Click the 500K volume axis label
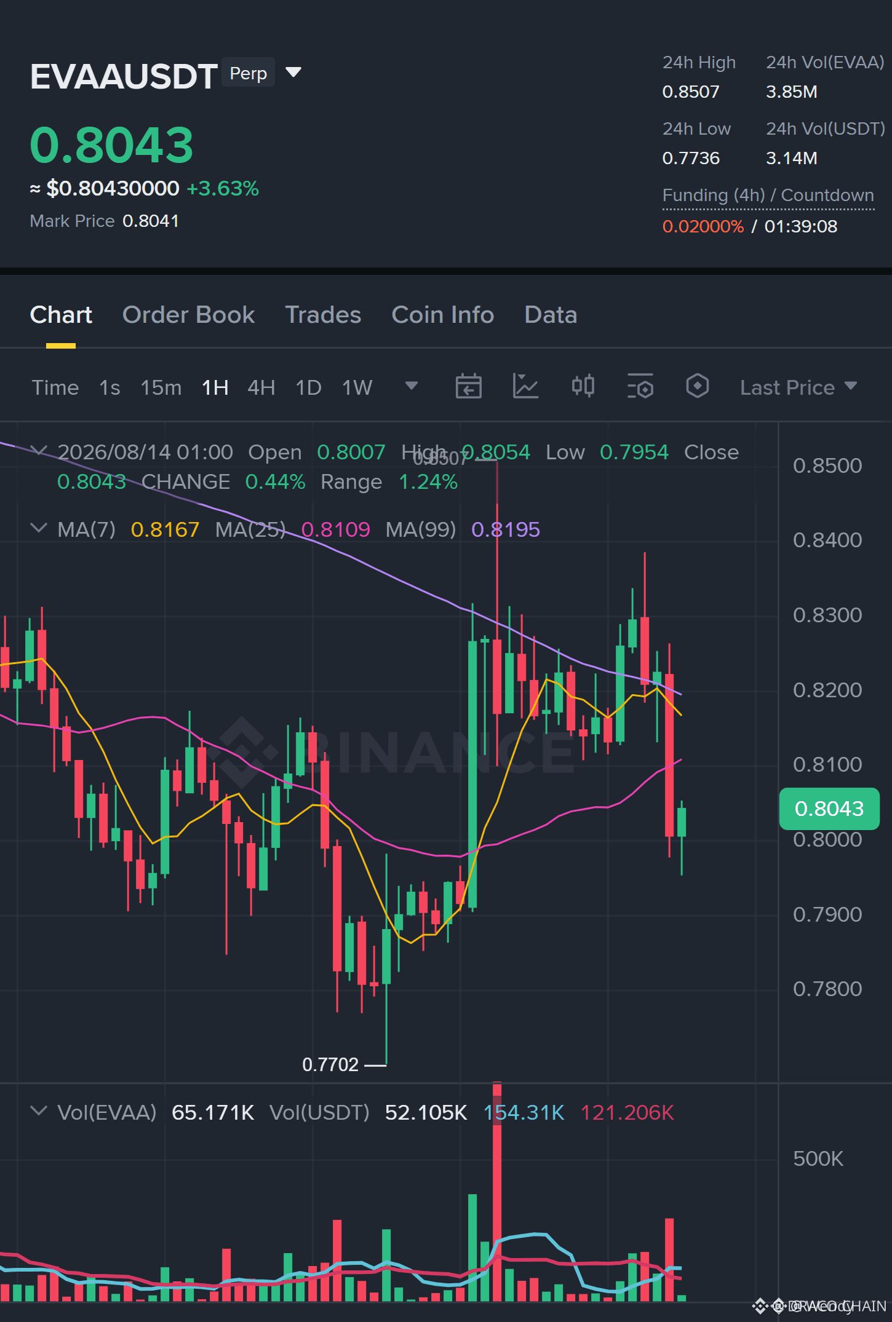 (818, 1158)
